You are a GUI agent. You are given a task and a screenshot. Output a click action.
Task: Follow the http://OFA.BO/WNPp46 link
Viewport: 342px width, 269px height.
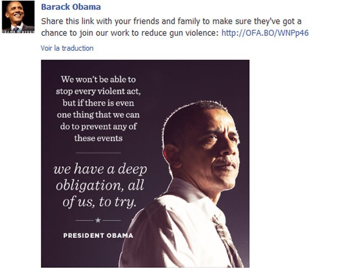[x=265, y=33]
